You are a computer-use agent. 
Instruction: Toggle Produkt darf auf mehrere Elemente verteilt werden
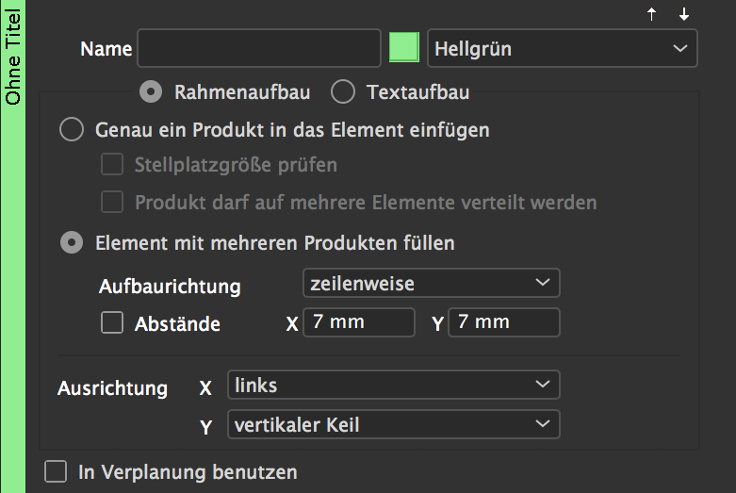click(x=112, y=202)
